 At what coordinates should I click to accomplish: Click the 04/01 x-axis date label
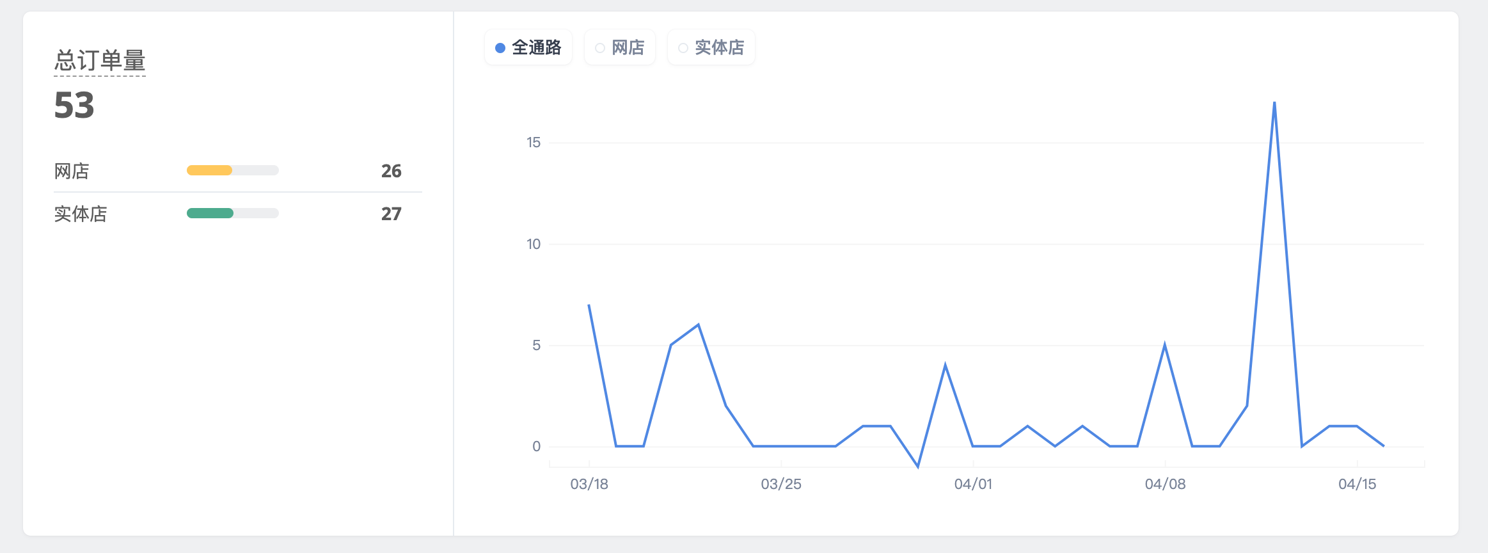coord(973,484)
